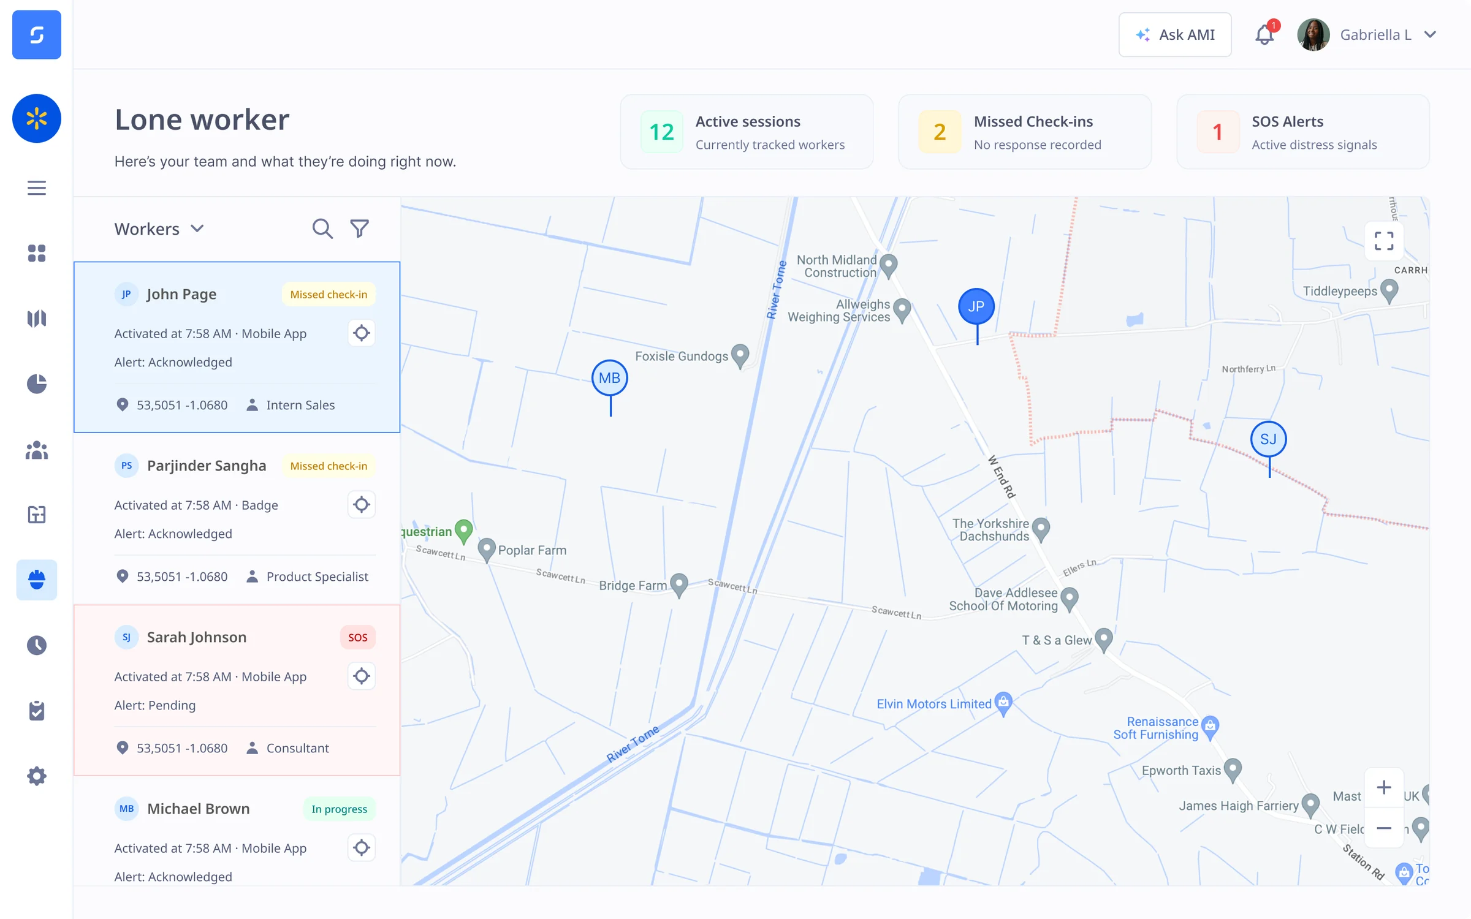Open the clock icon in sidebar
The height and width of the screenshot is (919, 1471).
37,645
